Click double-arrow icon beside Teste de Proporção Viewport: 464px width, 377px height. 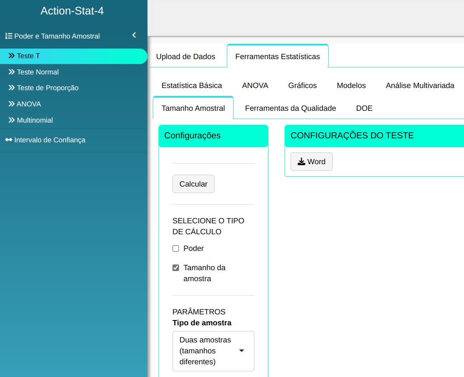[x=11, y=88]
